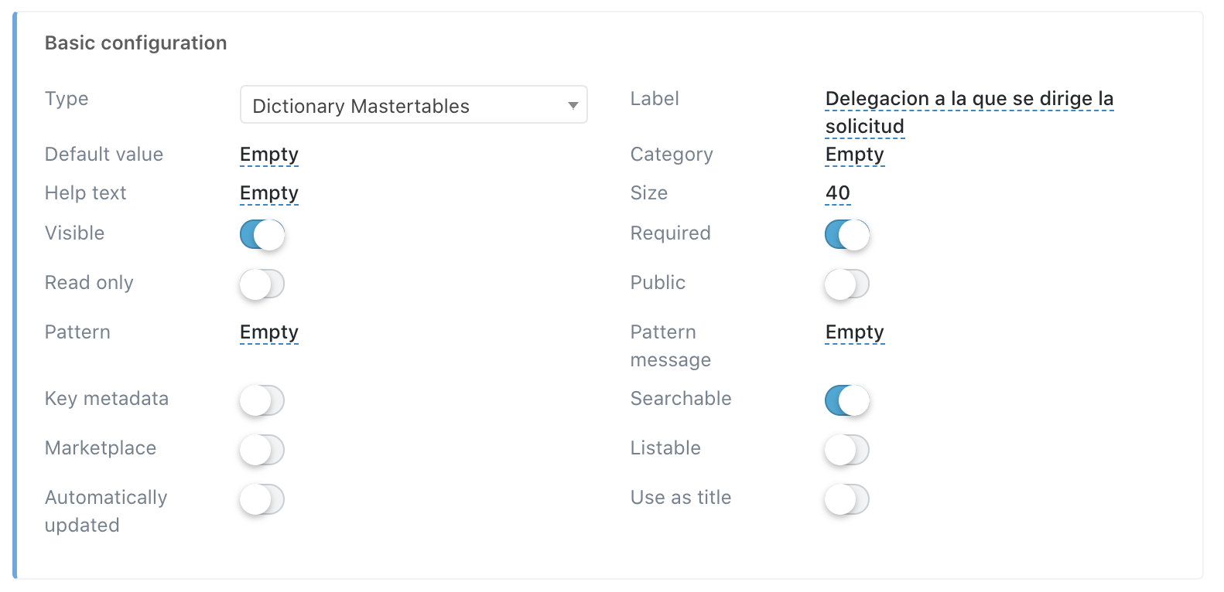
Task: Edit the Pattern Empty value
Action: tap(269, 332)
